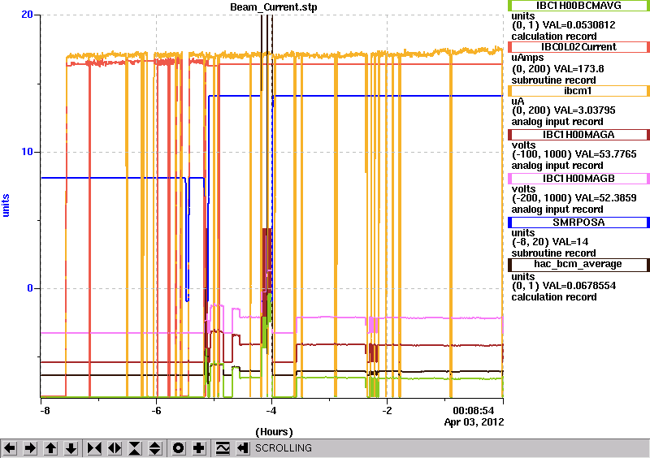Click the pan down arrow button

coord(71,448)
